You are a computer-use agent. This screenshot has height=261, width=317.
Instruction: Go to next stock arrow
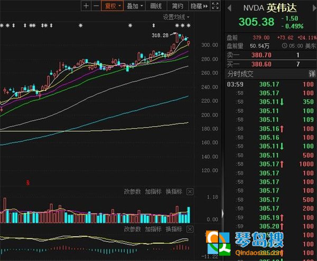pyautogui.click(x=314, y=8)
